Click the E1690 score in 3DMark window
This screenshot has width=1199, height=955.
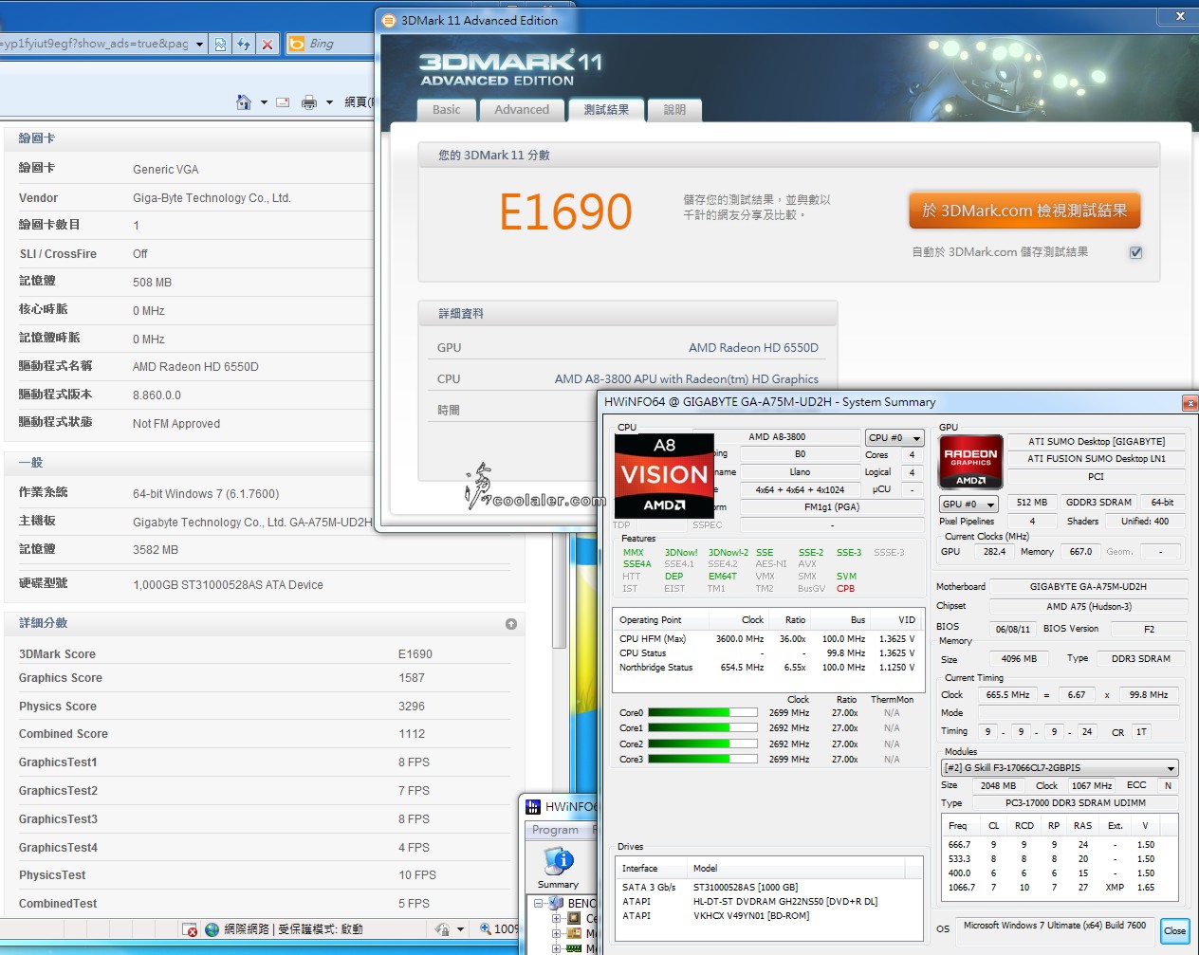(565, 211)
